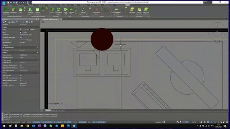Click the Цвет color swatch in properties
This screenshot has width=230, height=129.
tap(21, 32)
